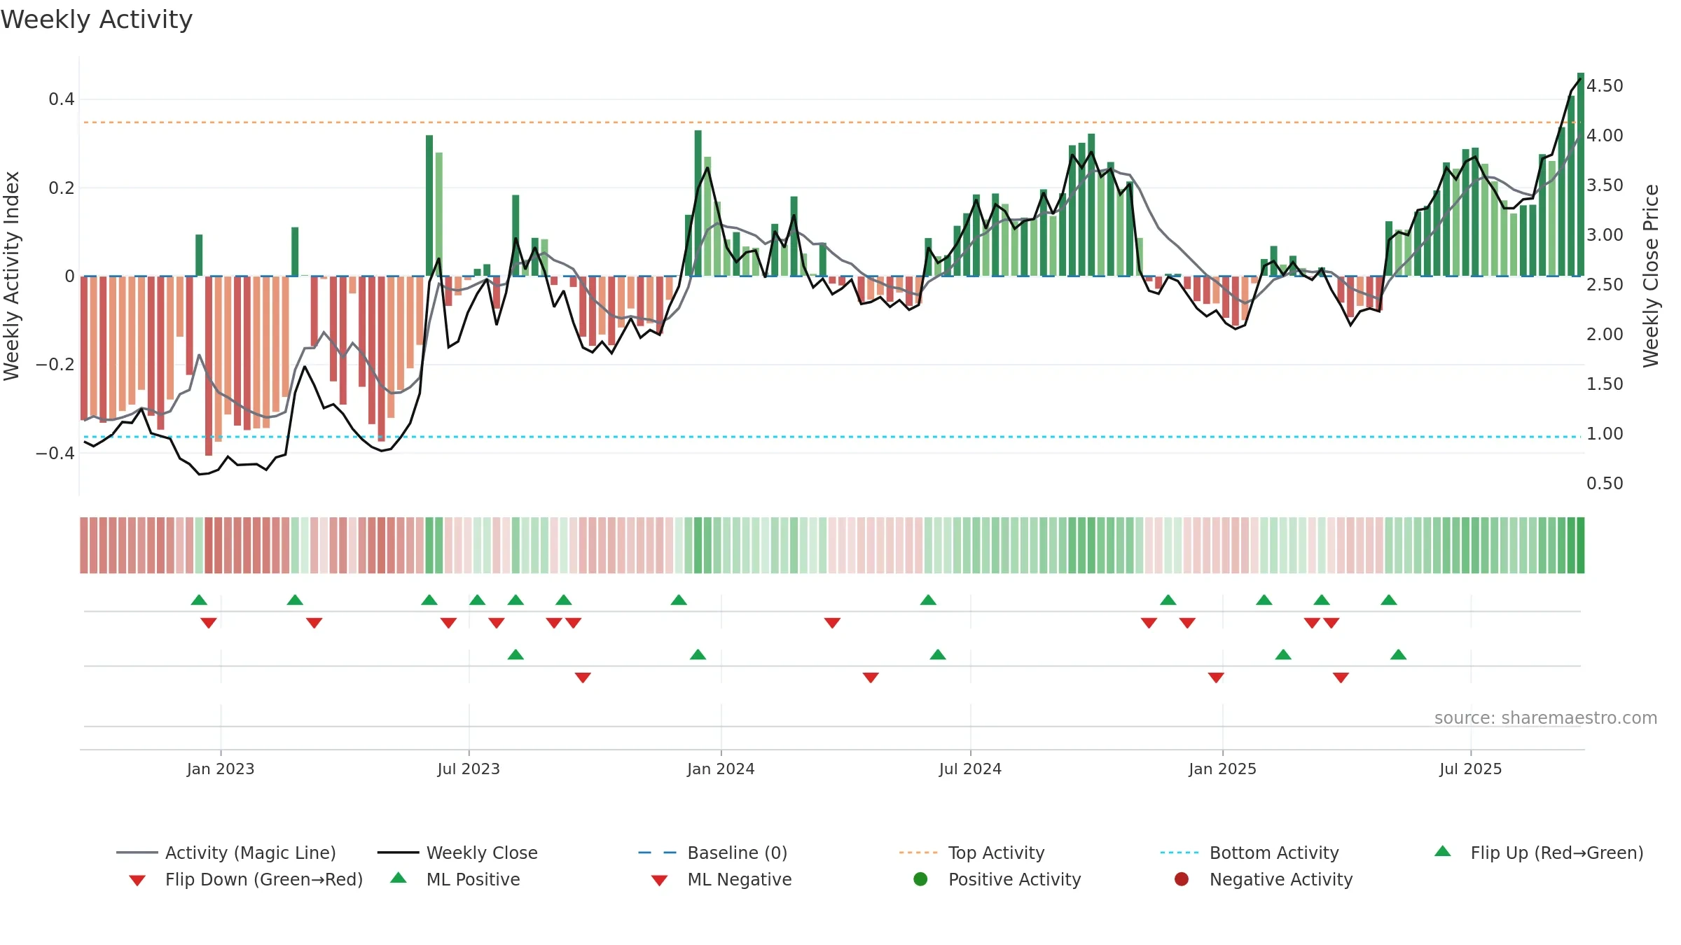This screenshot has width=1681, height=945.
Task: Click the last tall dark green bar at far right
Action: [1581, 174]
